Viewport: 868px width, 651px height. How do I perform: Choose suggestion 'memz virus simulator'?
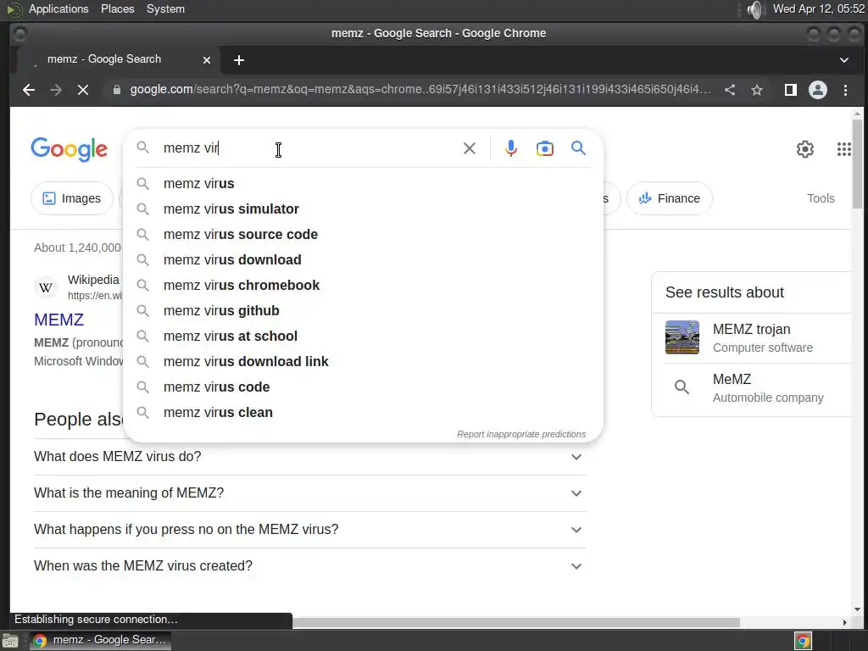coord(363,209)
